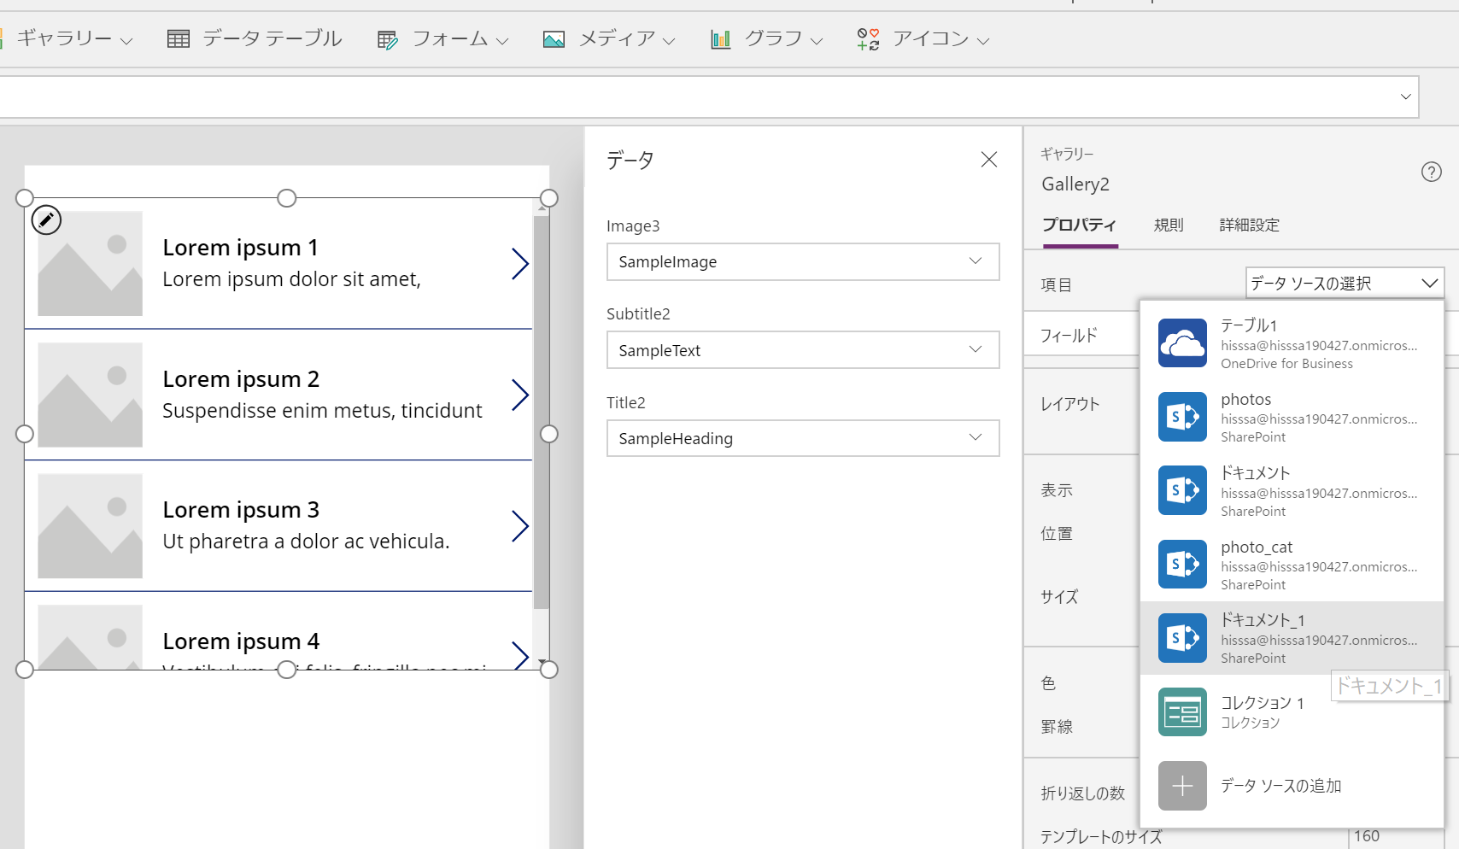Click the OneDrive cloud icon for テーブル1
This screenshot has height=849, width=1459.
click(1182, 343)
